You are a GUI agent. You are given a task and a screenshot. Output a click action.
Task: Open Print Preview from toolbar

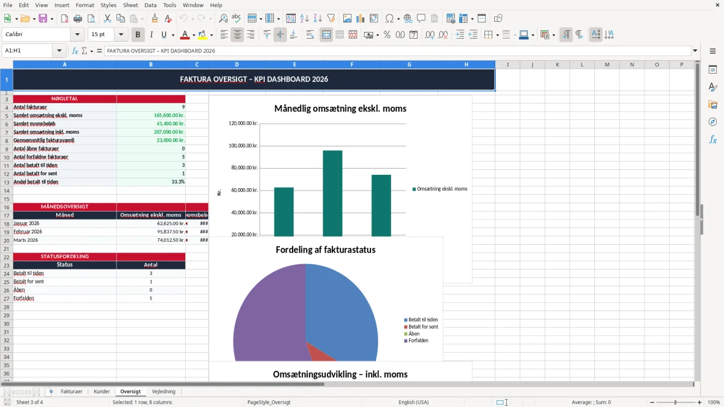tap(91, 19)
